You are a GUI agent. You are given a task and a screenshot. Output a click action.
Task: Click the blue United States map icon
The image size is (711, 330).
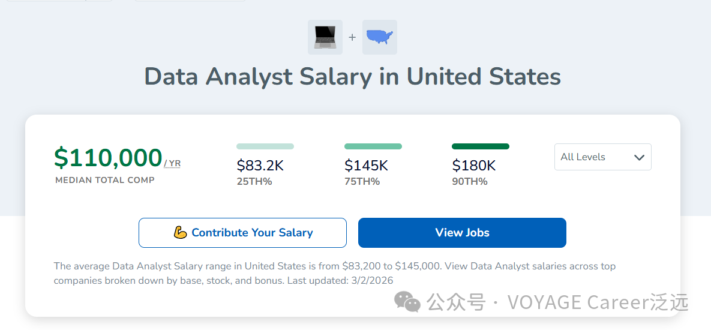[380, 37]
